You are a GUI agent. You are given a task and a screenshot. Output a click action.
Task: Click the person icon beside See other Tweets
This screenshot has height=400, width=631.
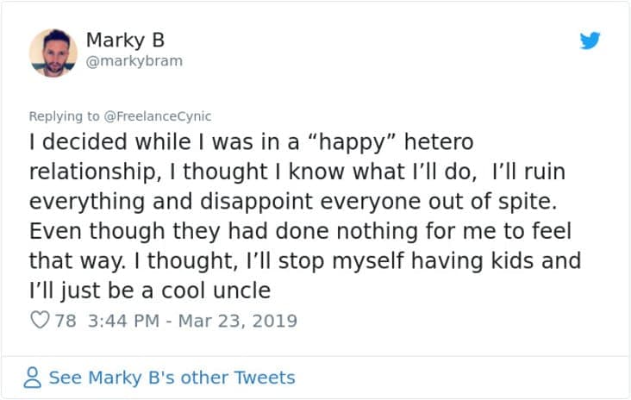32,378
